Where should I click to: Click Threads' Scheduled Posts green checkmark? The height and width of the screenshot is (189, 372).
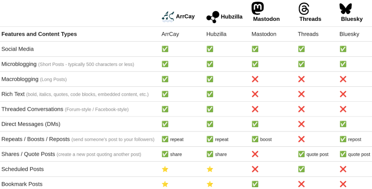click(301, 169)
